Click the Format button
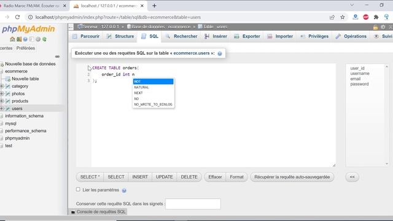 coord(236,177)
